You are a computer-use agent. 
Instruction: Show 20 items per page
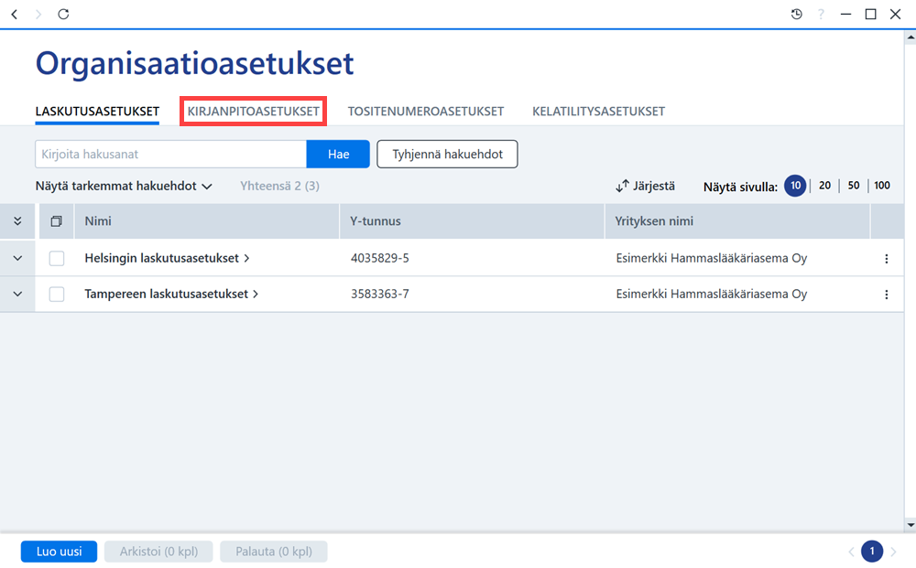[x=824, y=186]
